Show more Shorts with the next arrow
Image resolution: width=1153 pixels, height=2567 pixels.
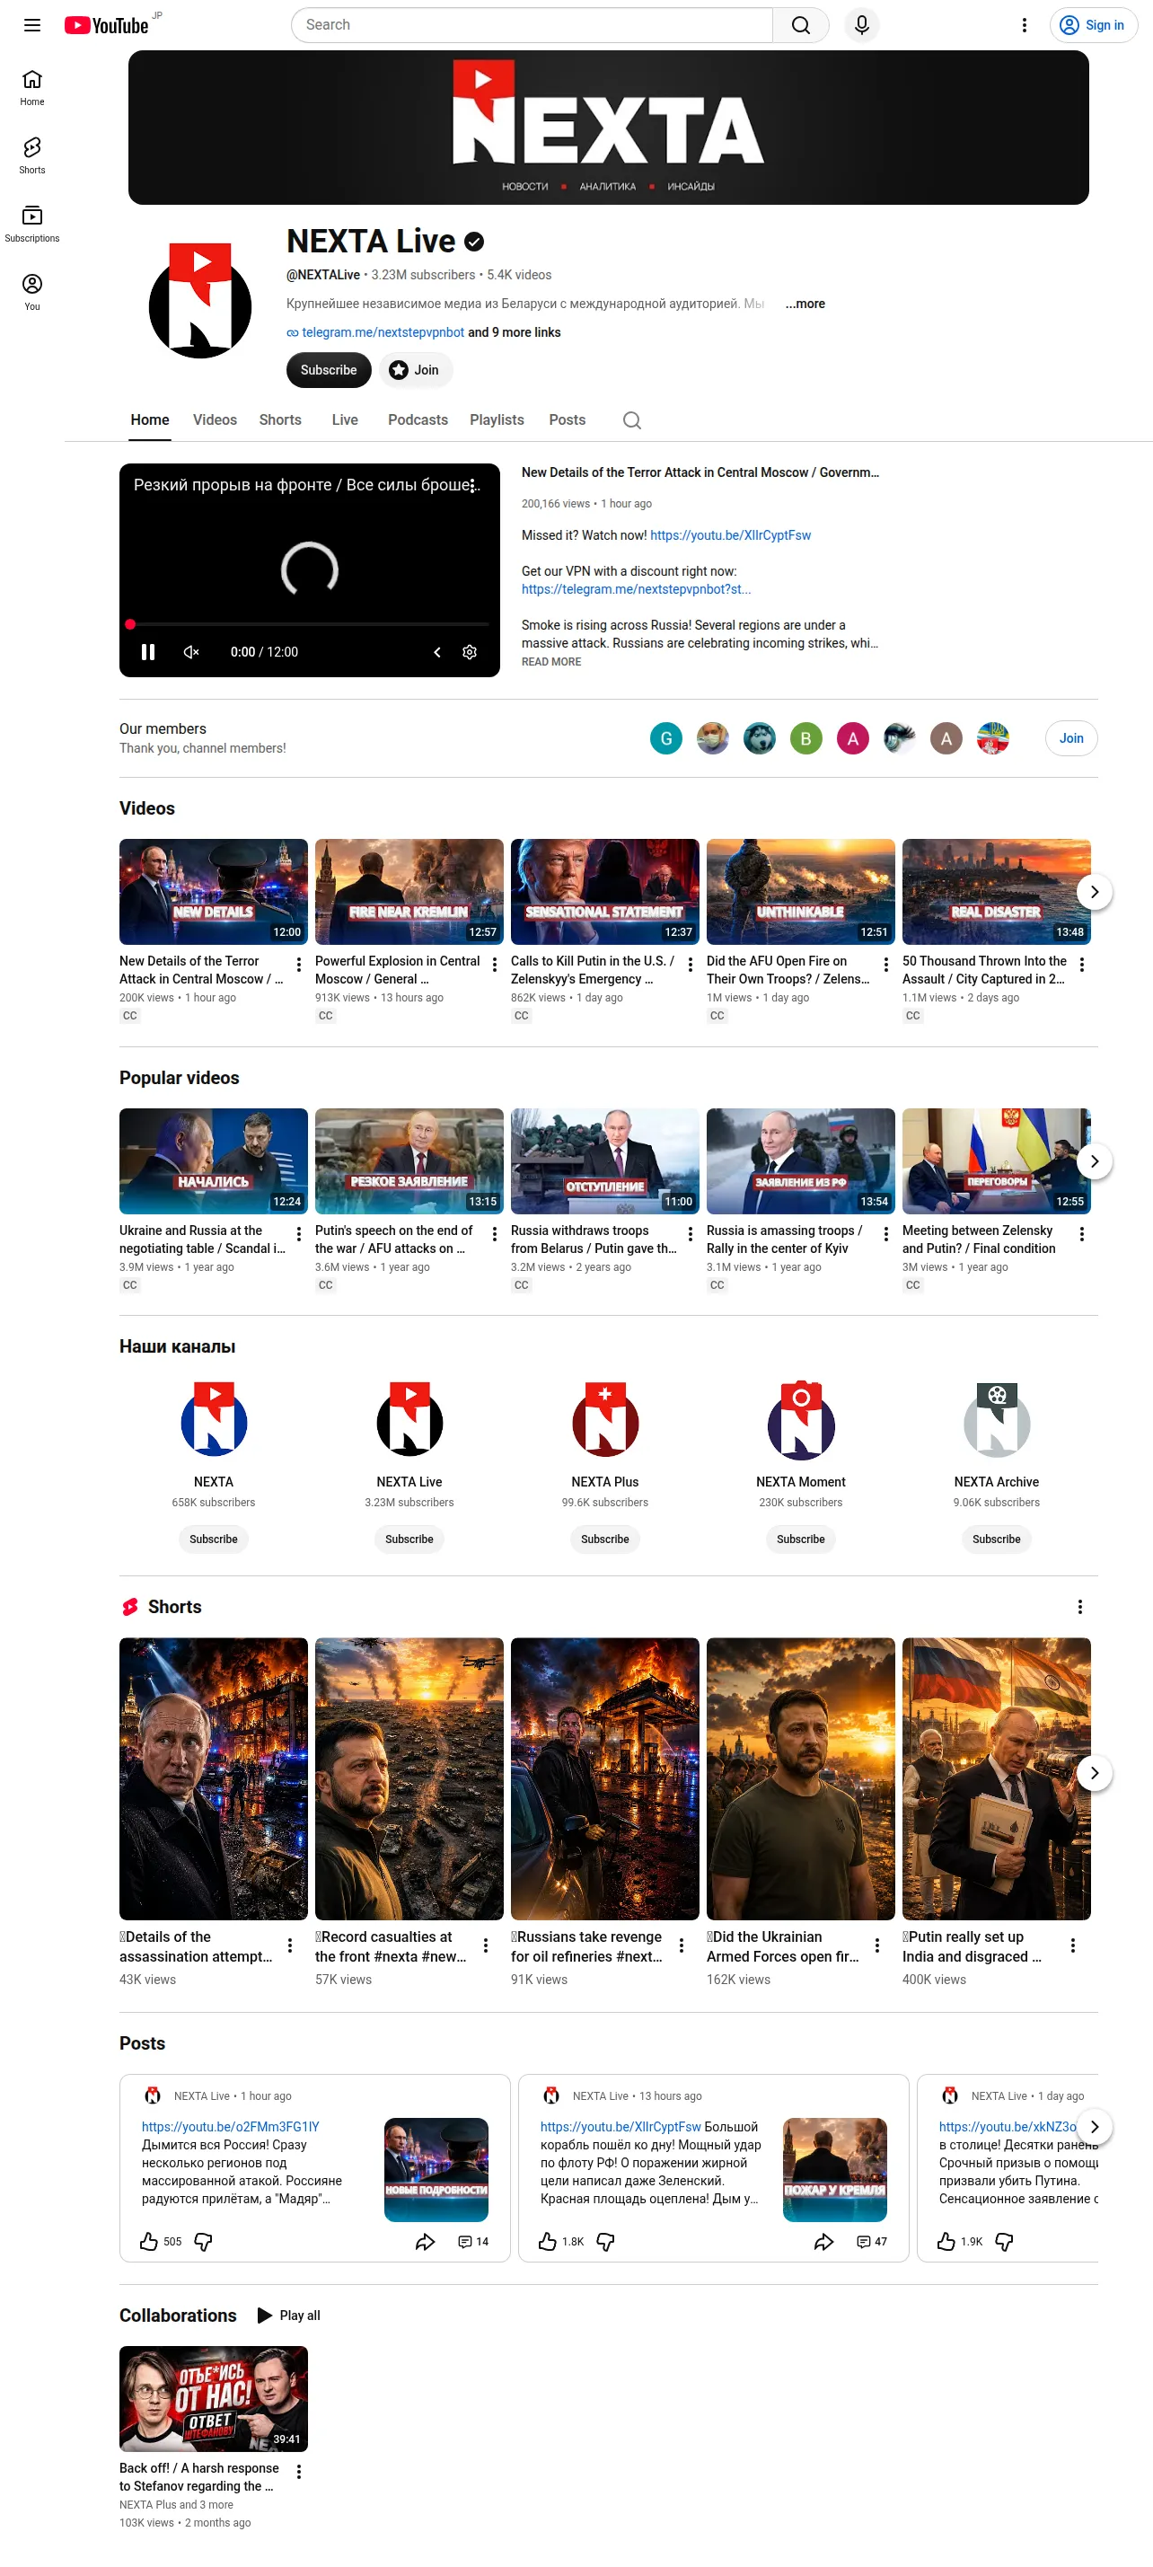coord(1095,1773)
